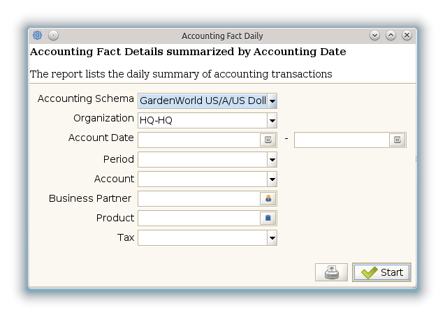Screen dimensions: 445x317
Task: Open calendar picker for Account Date end
Action: pyautogui.click(x=397, y=140)
